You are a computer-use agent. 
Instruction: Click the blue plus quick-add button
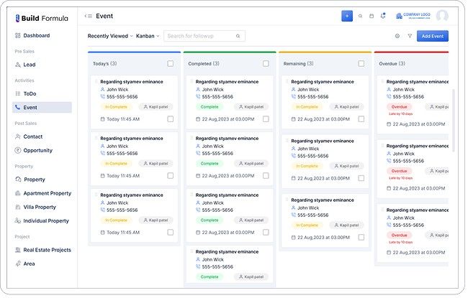[x=347, y=16]
